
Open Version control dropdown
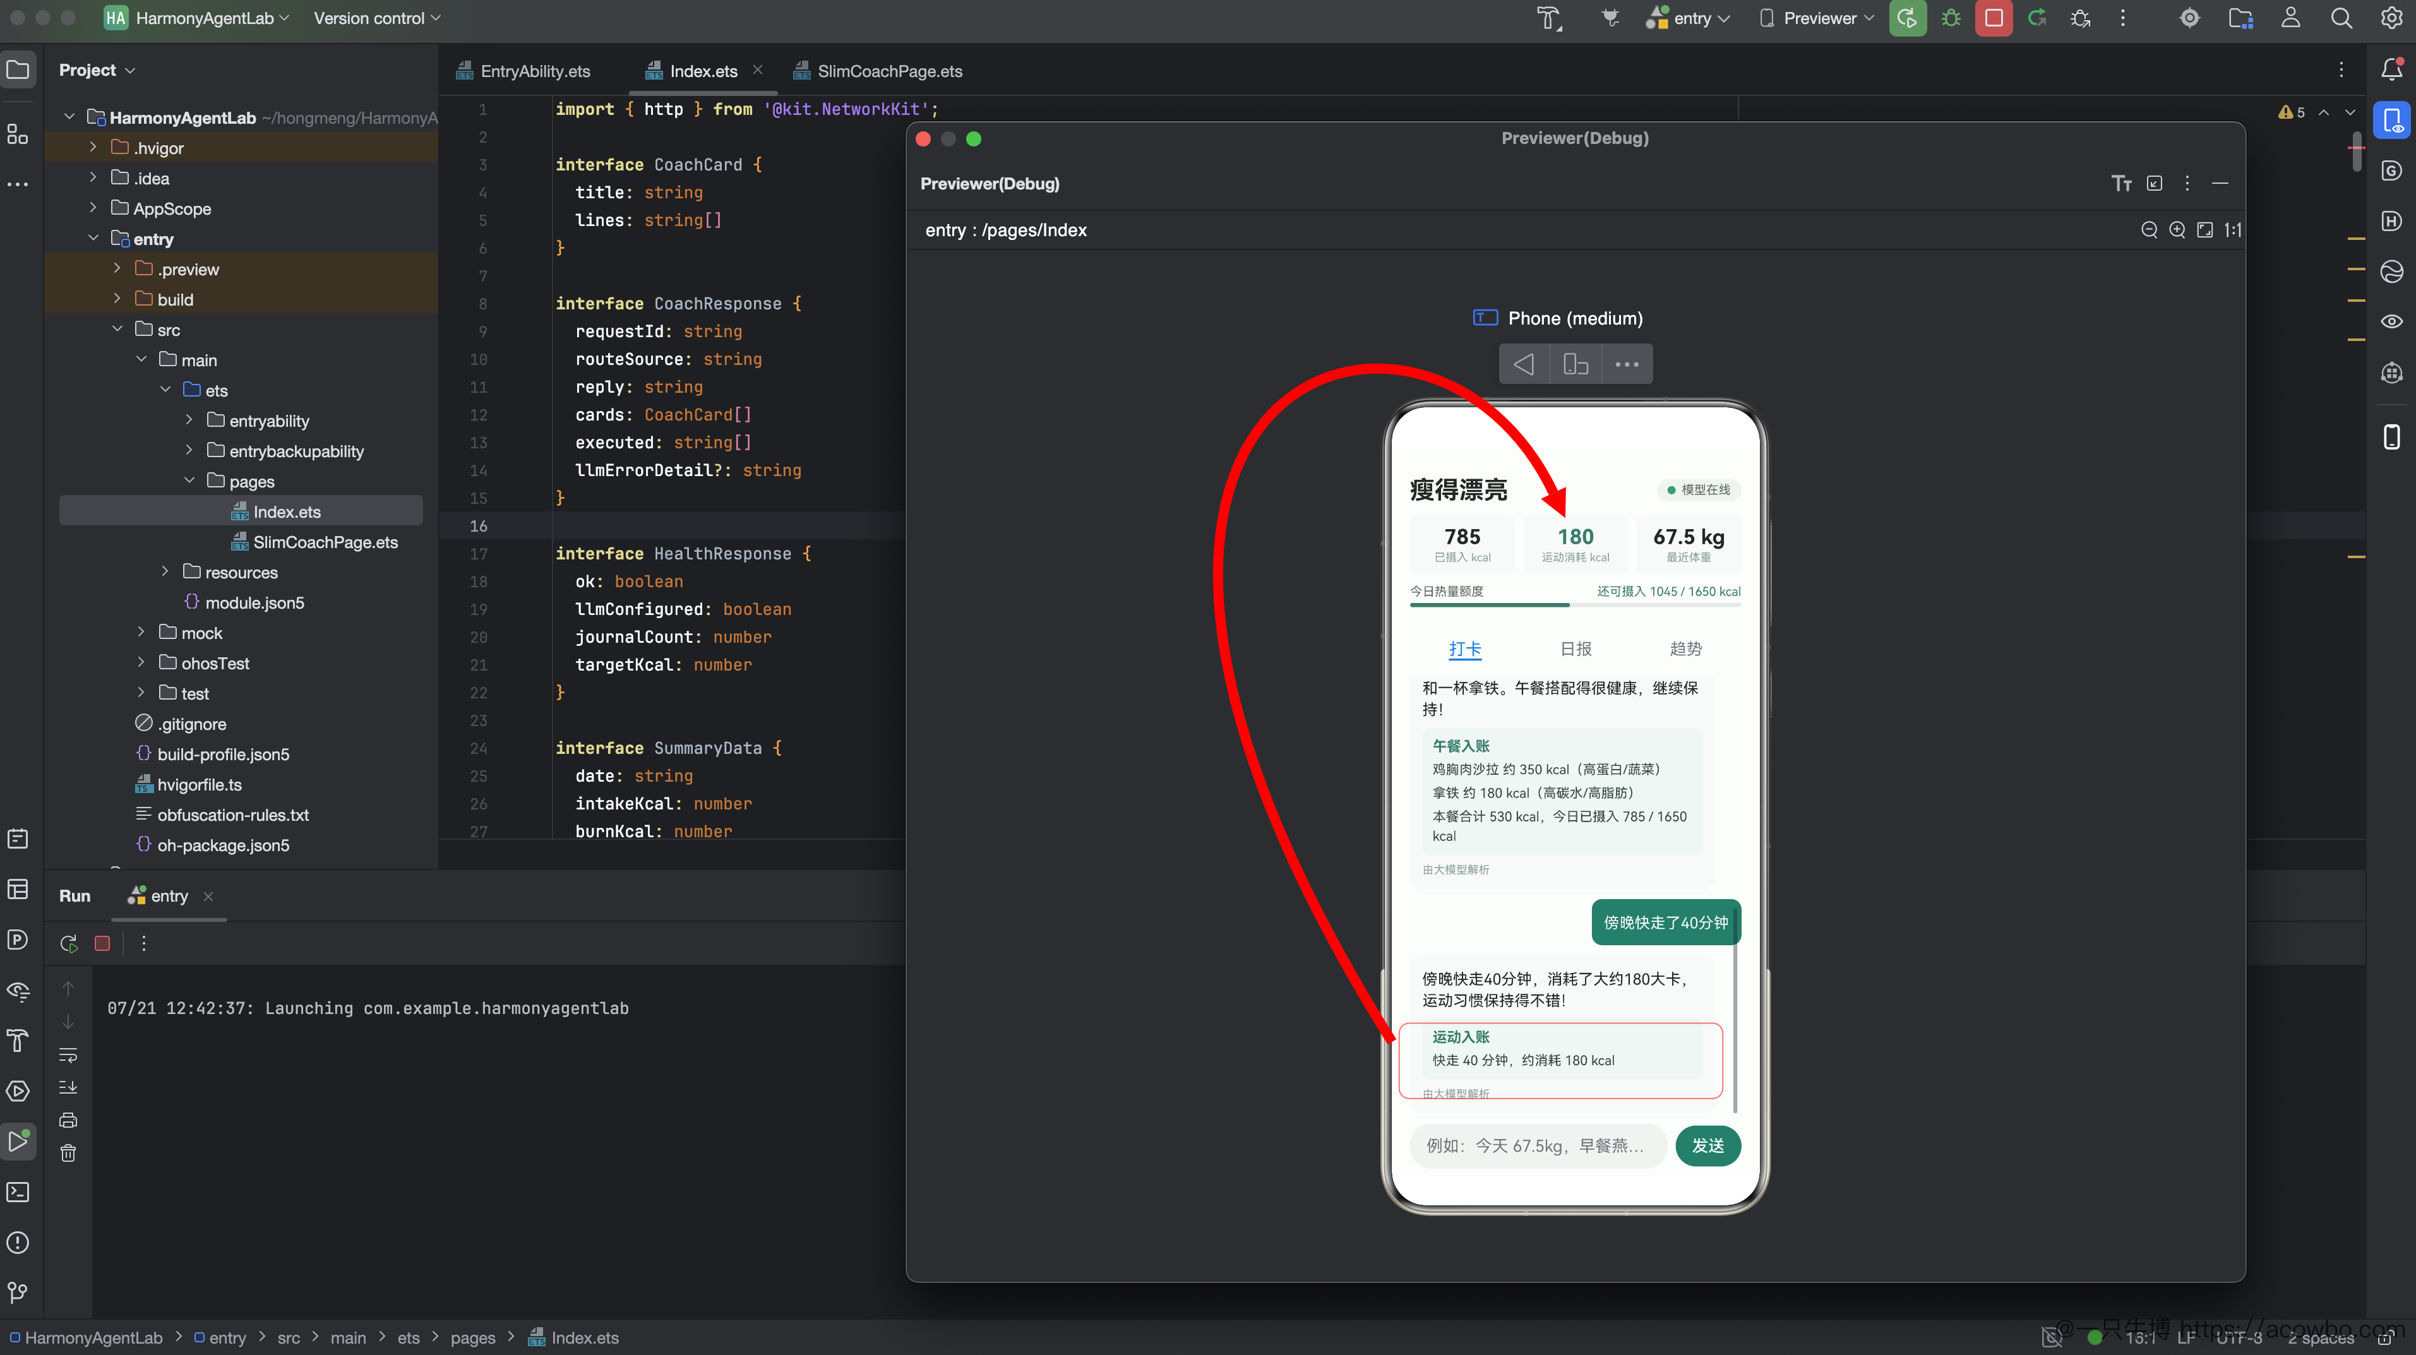tap(377, 19)
